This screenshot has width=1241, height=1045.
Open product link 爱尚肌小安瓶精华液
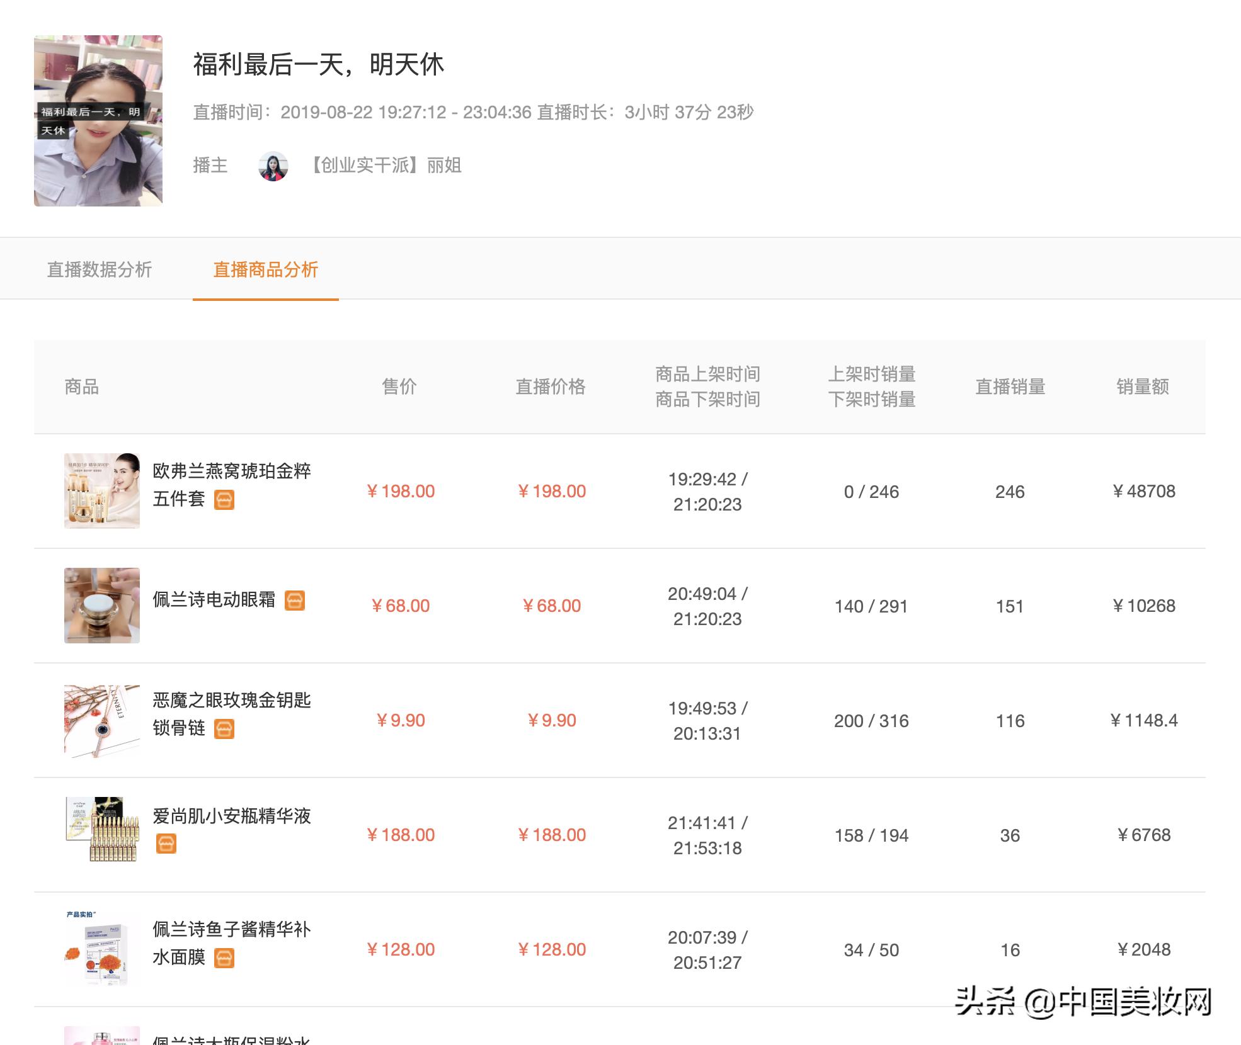pos(232,816)
